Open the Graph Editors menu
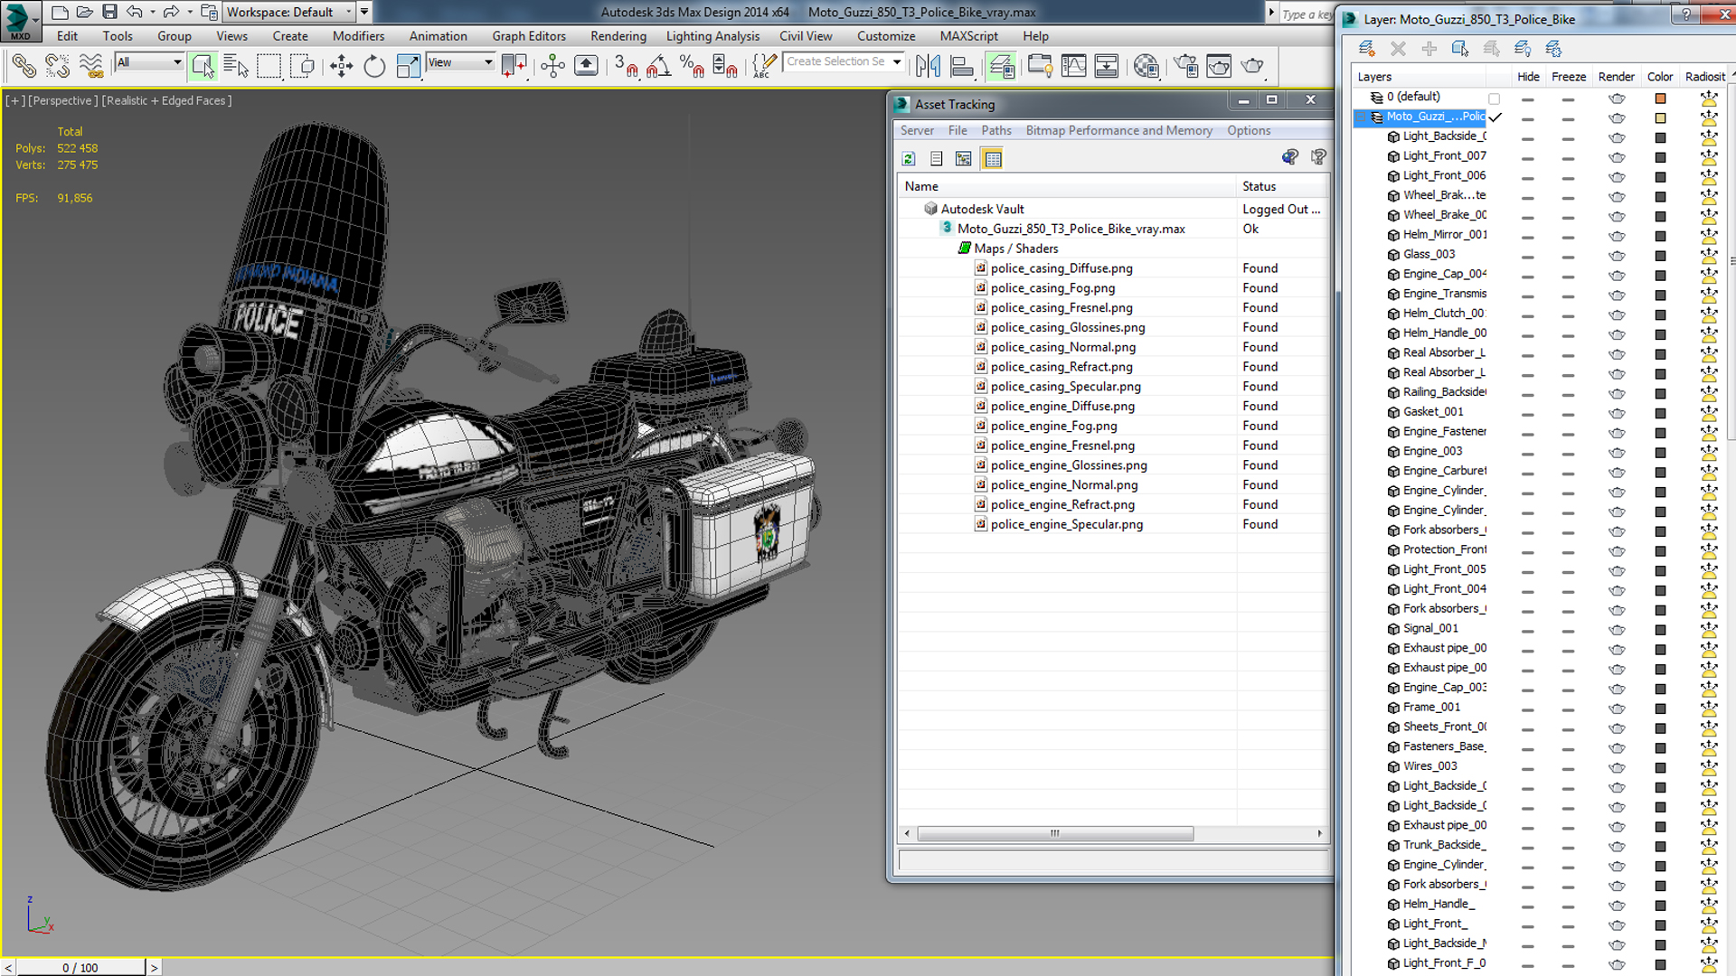This screenshot has width=1736, height=976. (529, 36)
